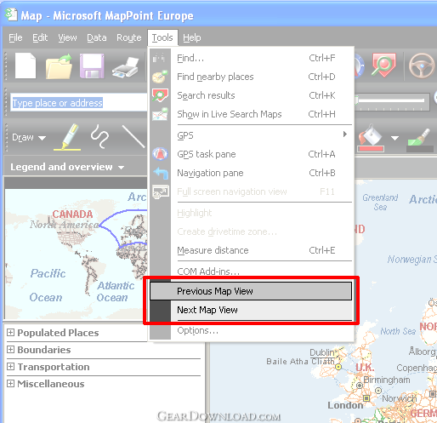Choose GPS task pane menu entry
The width and height of the screenshot is (437, 423).
click(x=251, y=154)
